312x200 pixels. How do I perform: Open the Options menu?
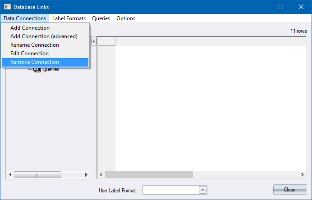(126, 18)
